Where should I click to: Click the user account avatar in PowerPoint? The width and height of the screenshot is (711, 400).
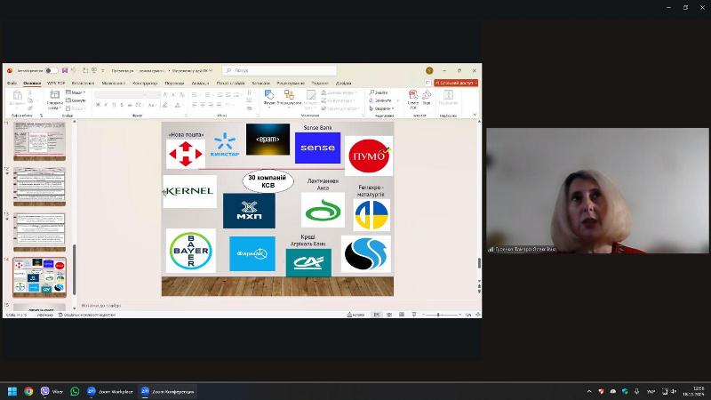pyautogui.click(x=429, y=71)
